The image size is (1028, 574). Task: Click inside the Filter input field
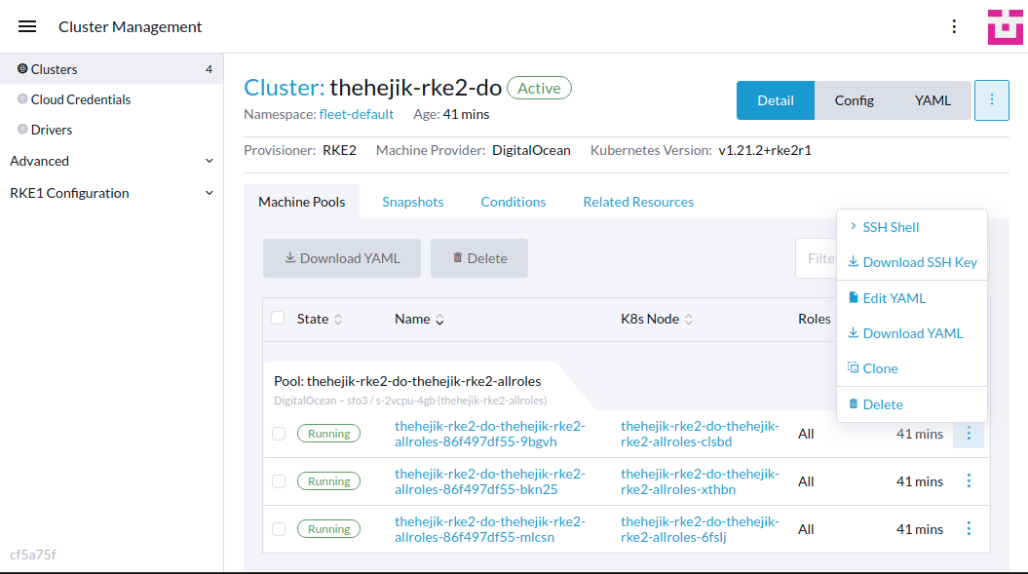(823, 257)
